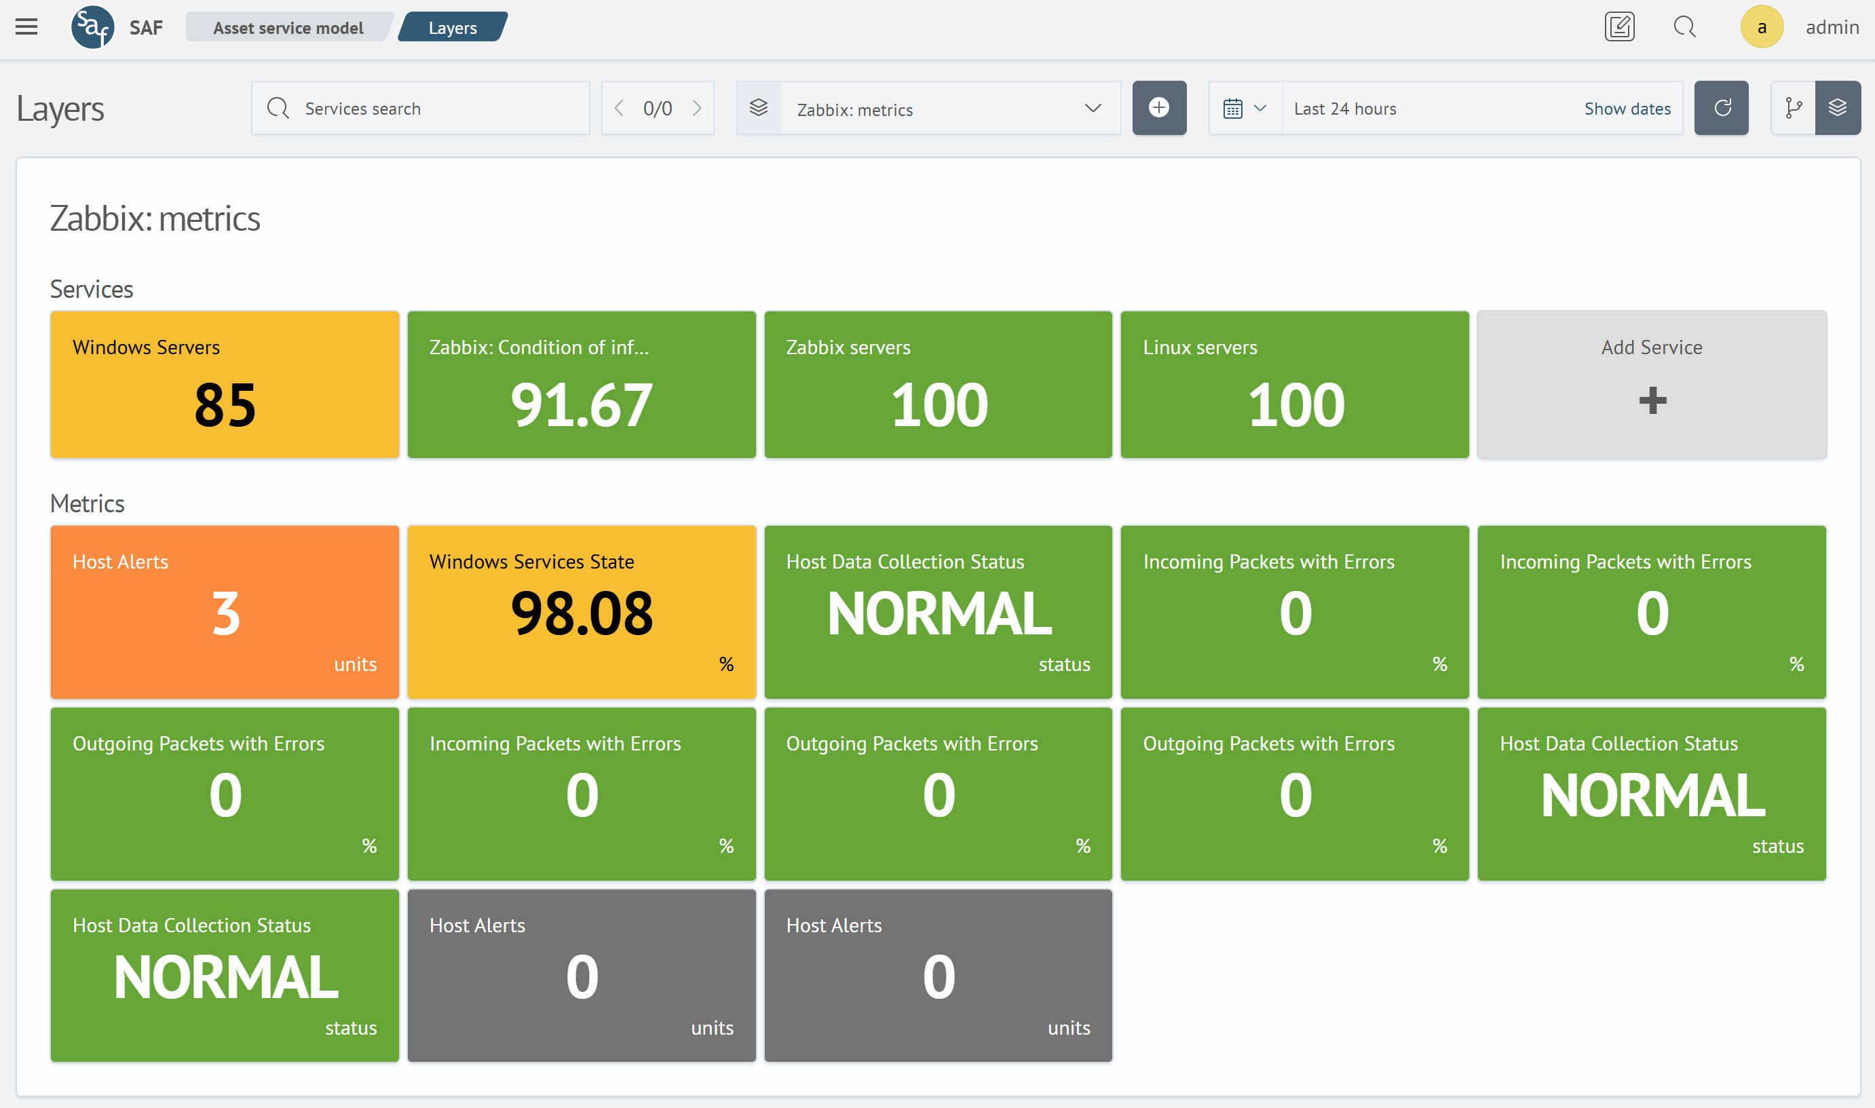
Task: Click the global search magnifier icon
Action: coord(1684,27)
